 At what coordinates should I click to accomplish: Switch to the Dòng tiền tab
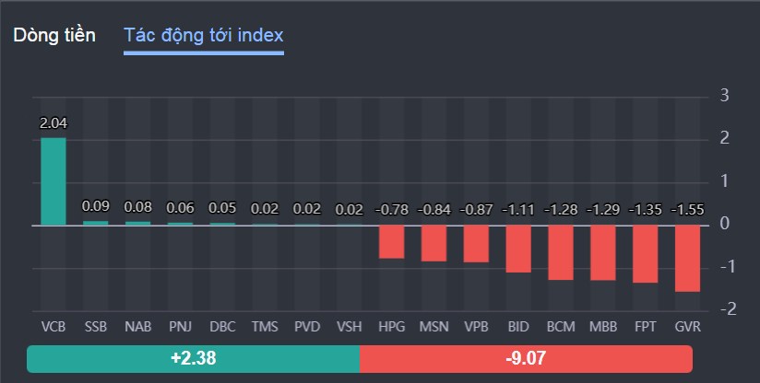[54, 35]
